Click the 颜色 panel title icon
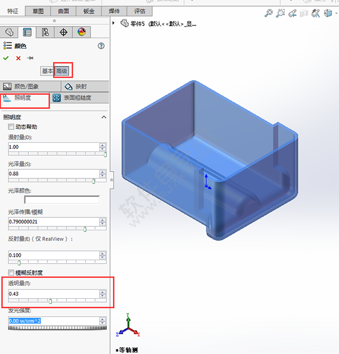 pyautogui.click(x=7, y=46)
